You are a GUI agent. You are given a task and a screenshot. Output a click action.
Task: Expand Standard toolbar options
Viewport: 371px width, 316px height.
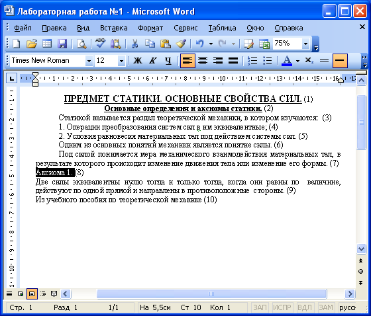(x=316, y=48)
